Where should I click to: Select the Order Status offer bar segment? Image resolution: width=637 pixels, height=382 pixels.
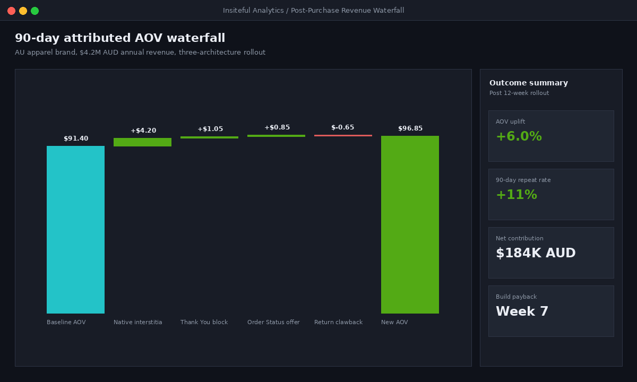pos(276,136)
